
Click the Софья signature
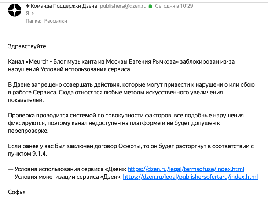coord(17,192)
